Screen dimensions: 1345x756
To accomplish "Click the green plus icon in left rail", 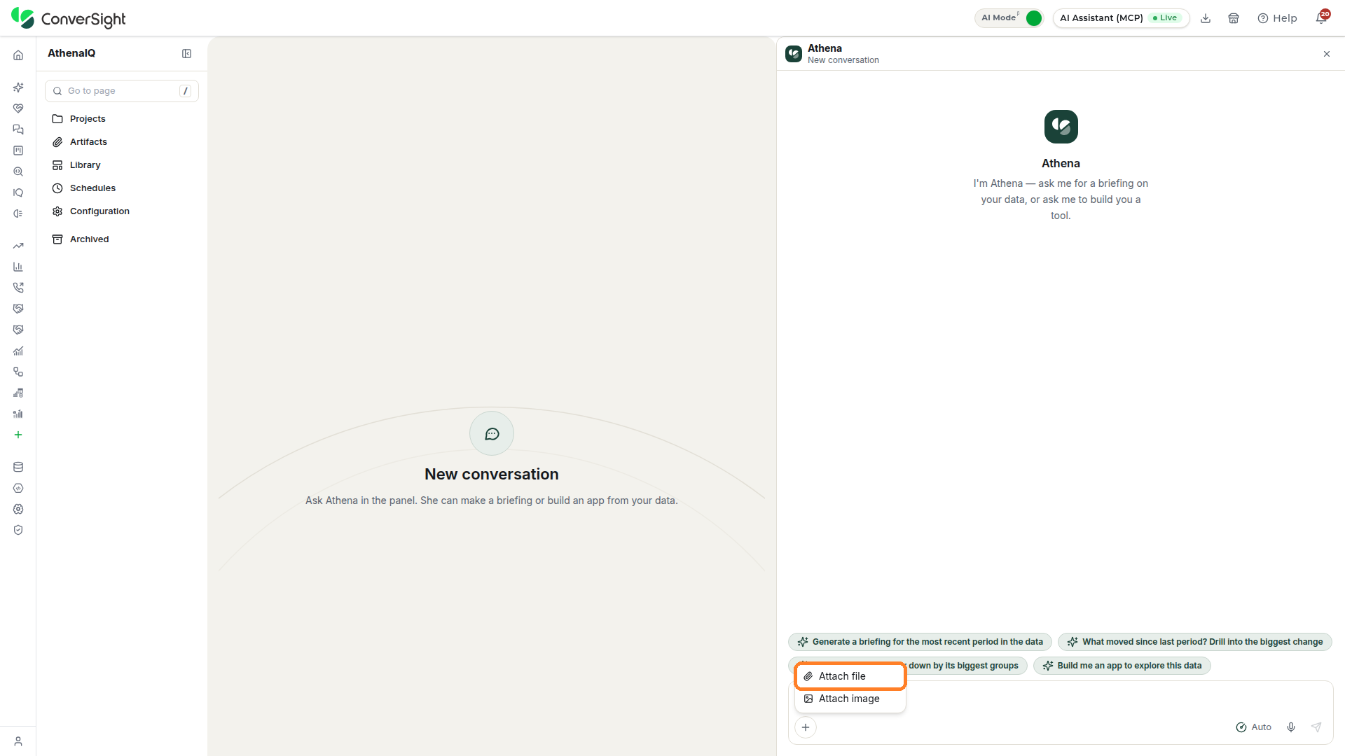I will pyautogui.click(x=18, y=435).
